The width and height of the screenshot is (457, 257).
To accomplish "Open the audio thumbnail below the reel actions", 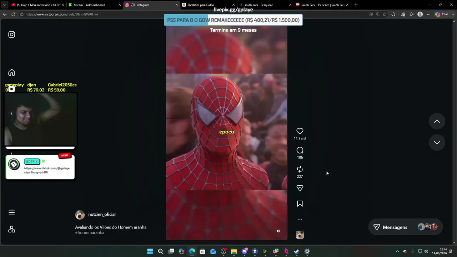I will tap(300, 235).
